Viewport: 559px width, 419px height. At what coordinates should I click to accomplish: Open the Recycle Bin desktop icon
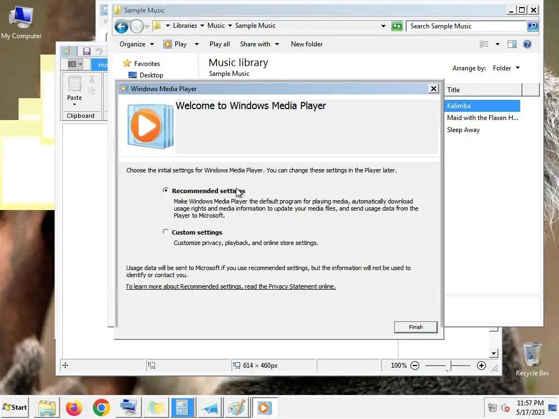532,359
